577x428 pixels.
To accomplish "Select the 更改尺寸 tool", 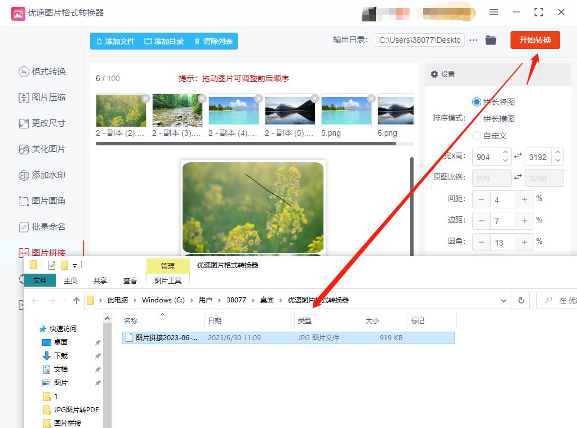I will coord(42,123).
